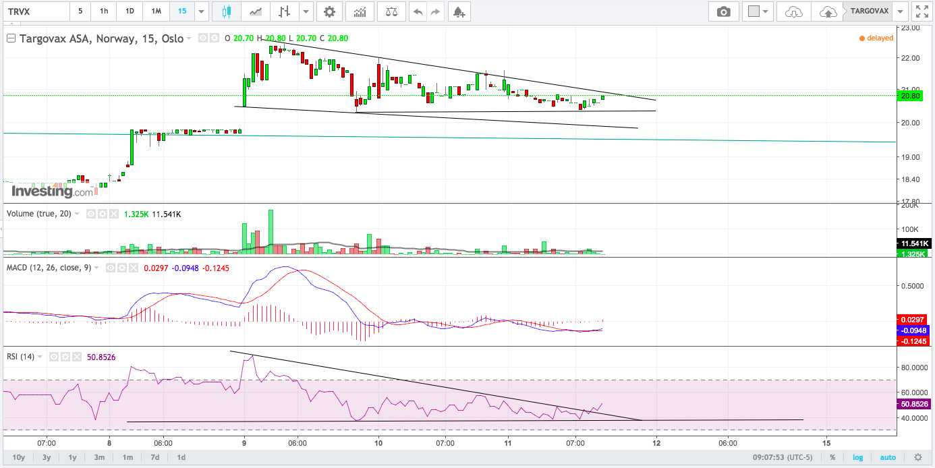
Task: Select the 1h interval
Action: [103, 11]
